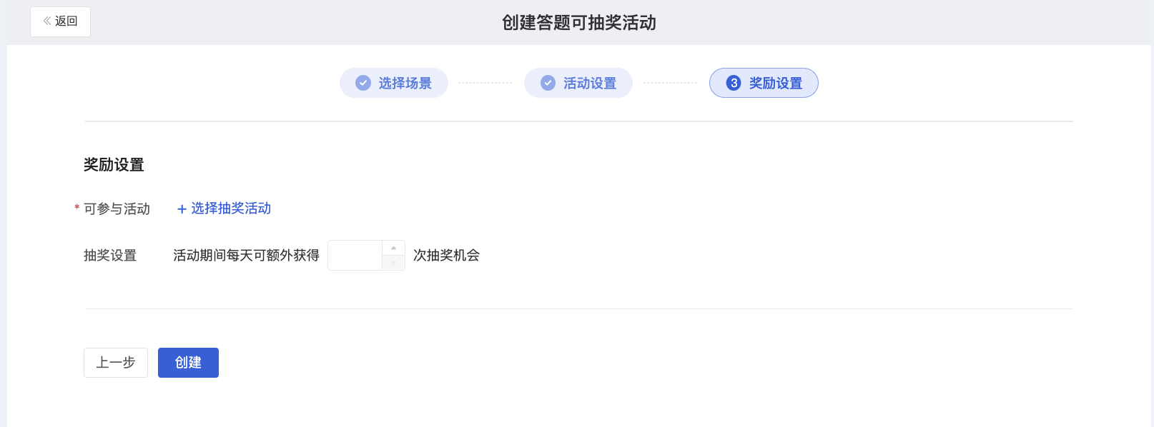Click the 奖励设置 section heading

(x=114, y=165)
